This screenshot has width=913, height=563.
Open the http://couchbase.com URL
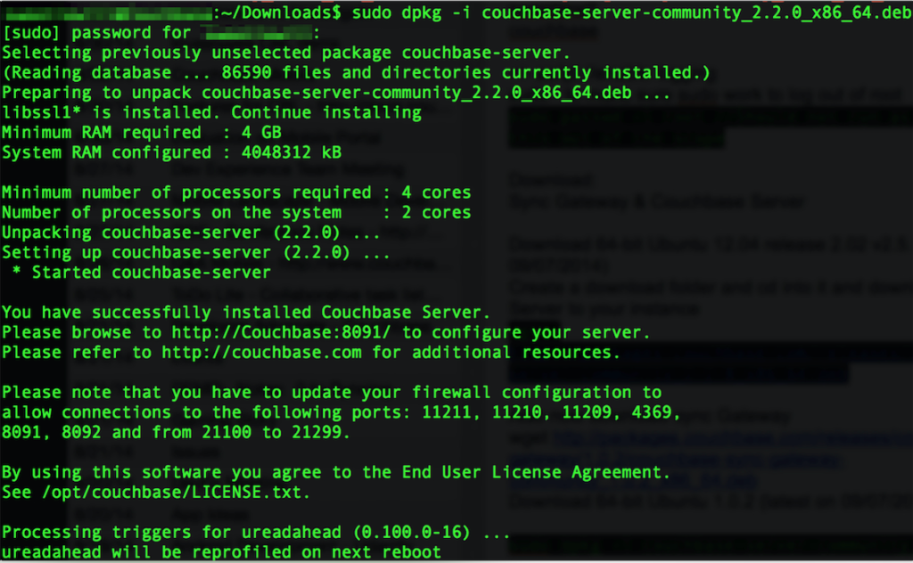tap(261, 352)
